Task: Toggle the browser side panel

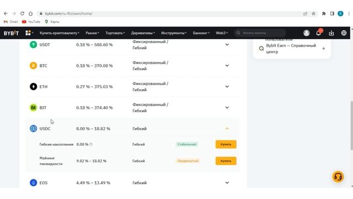Action: pyautogui.click(x=332, y=13)
